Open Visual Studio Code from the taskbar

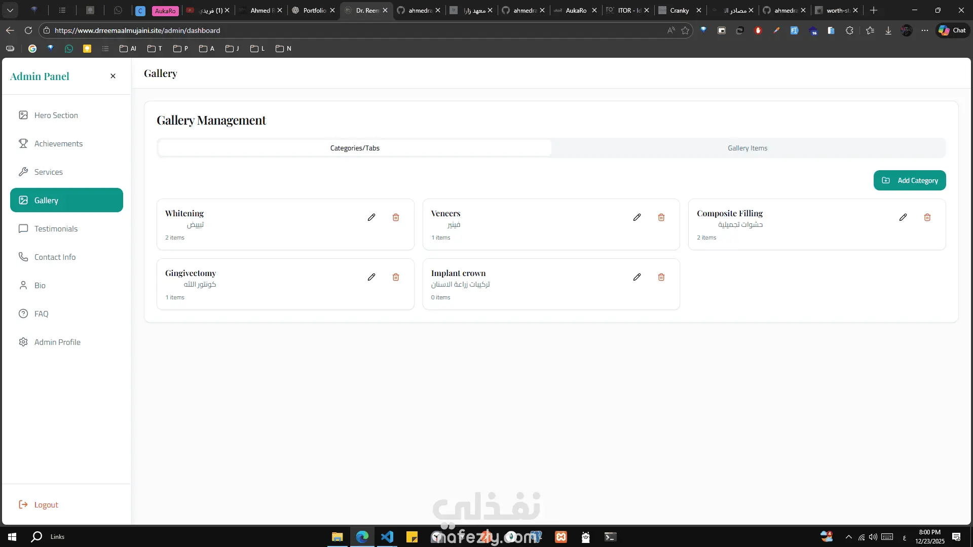(387, 537)
